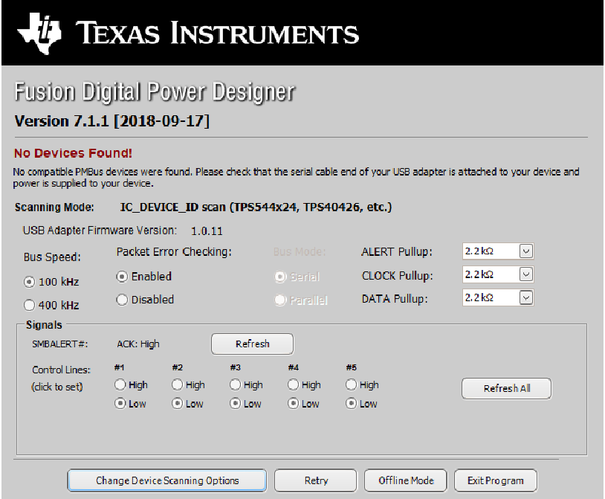Viewport: 605px width, 499px height.
Task: Click the greyed 'Bus Mode:' label
Action: pos(300,252)
